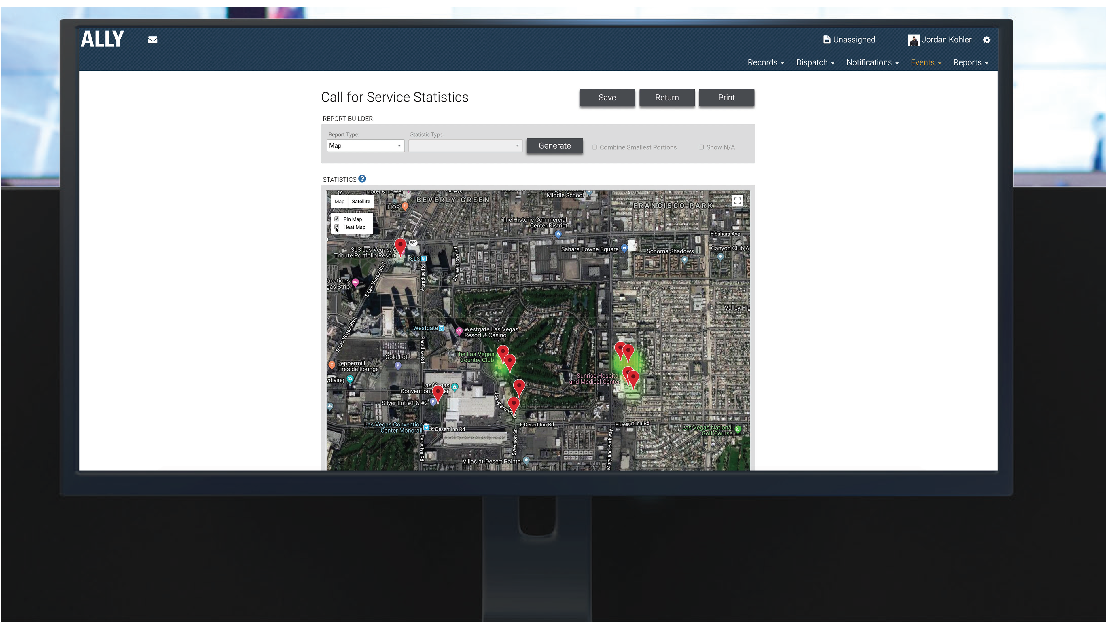The image size is (1106, 622).
Task: Click the Villas at Desert Pointe marker
Action: click(526, 460)
